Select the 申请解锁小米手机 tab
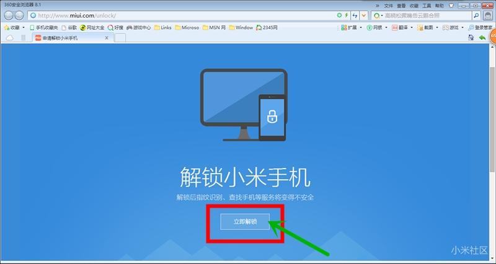Image resolution: width=496 pixels, height=264 pixels. point(72,38)
